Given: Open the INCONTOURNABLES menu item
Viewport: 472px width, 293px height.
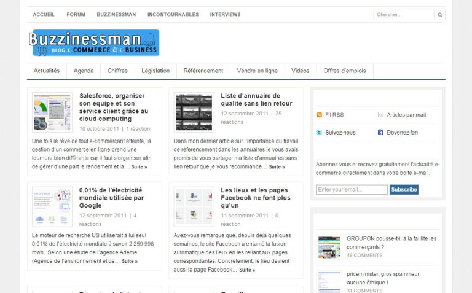Looking at the screenshot, I should click(173, 15).
